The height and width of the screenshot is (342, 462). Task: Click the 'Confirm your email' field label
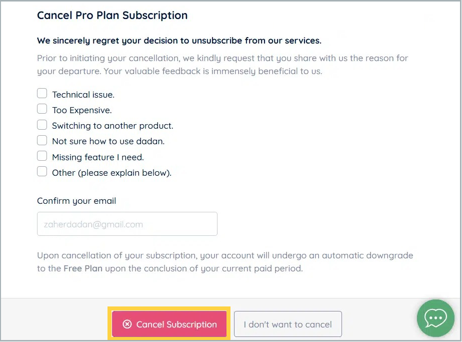point(76,201)
